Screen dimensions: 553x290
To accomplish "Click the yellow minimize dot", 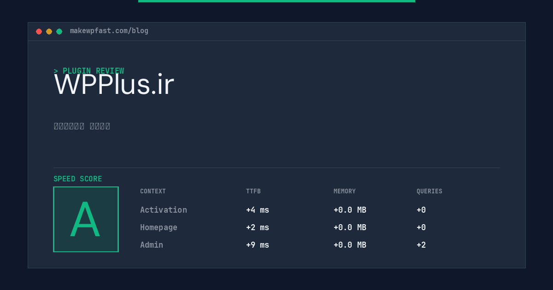I will [49, 31].
